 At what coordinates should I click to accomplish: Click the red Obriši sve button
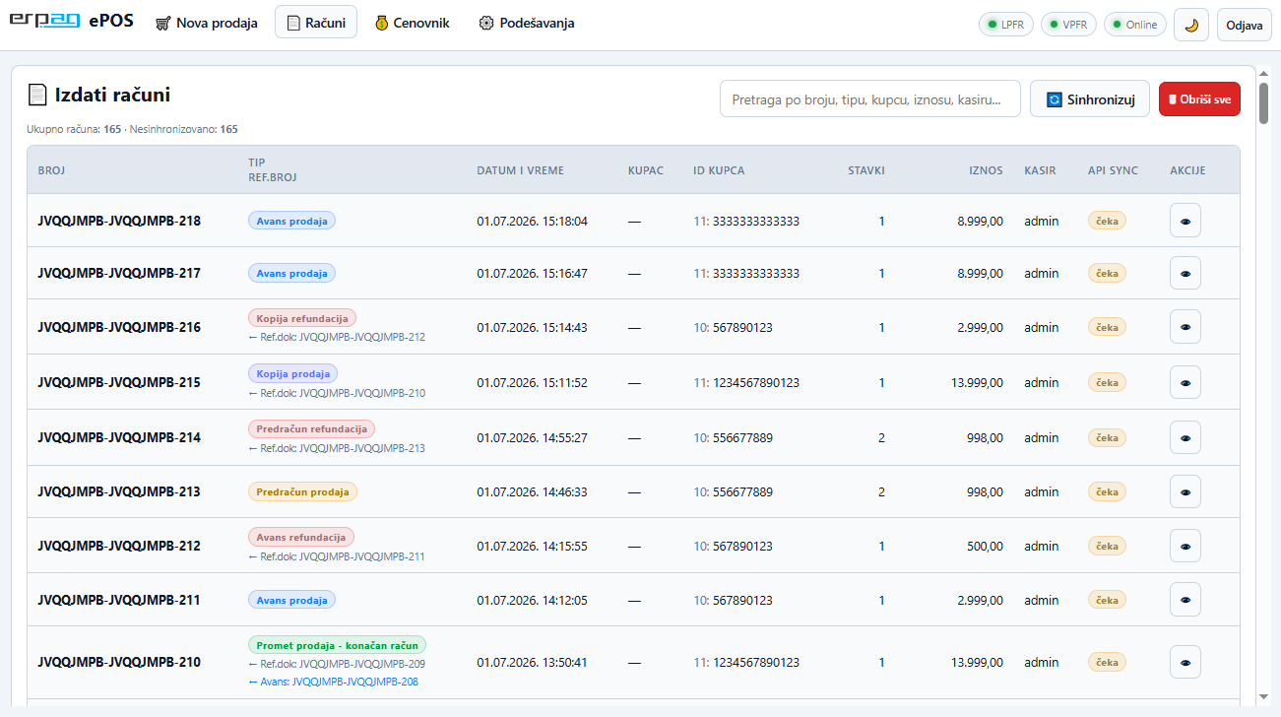coord(1199,99)
